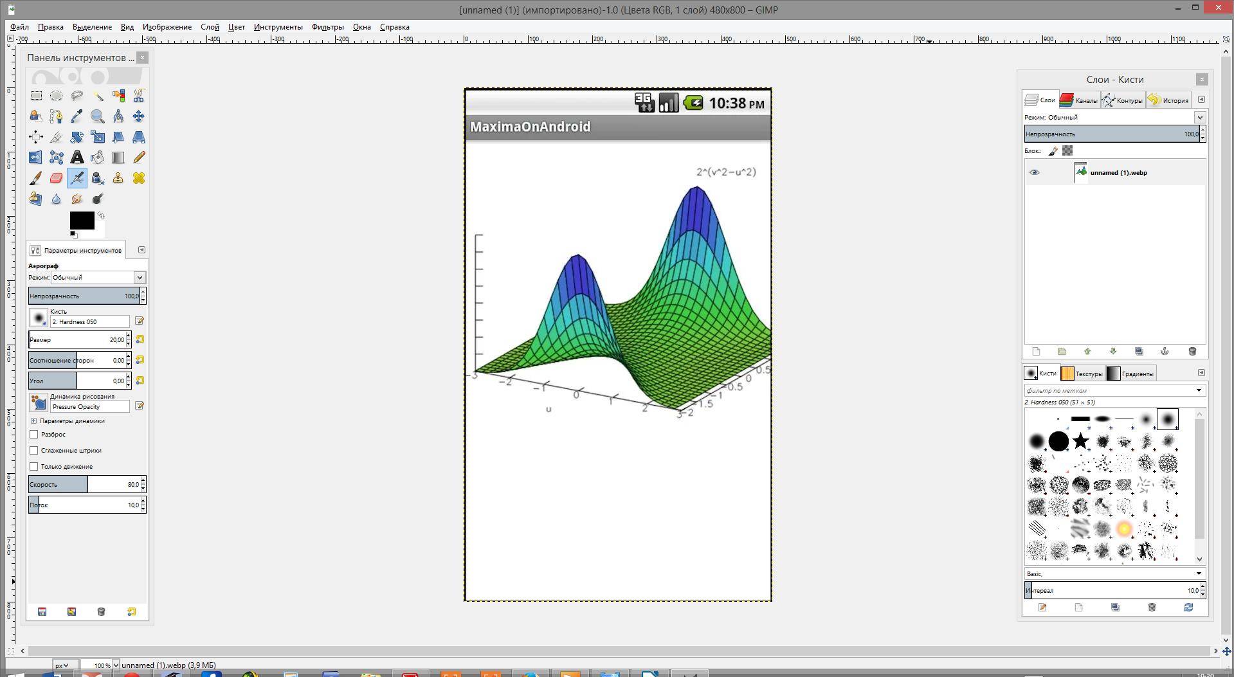1234x677 pixels.
Task: Enable the Сглаженные штрихи checkbox
Action: point(34,451)
